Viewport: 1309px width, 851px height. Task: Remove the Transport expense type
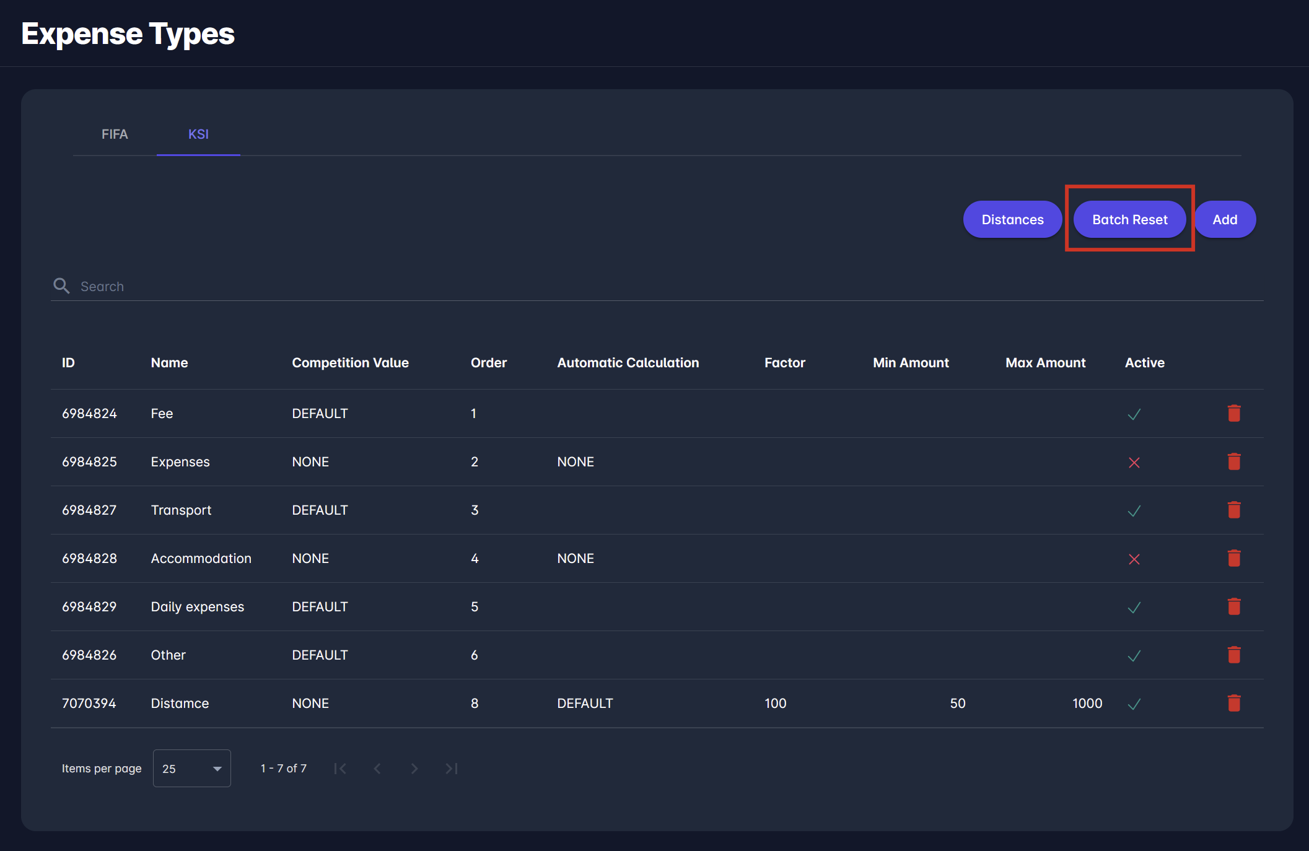click(x=1233, y=510)
